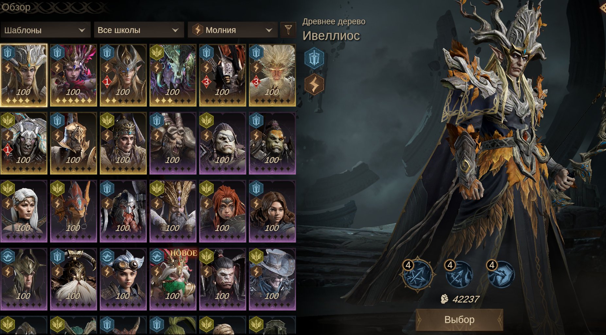Click the fist power icon near 42237
This screenshot has width=606, height=335.
444,299
